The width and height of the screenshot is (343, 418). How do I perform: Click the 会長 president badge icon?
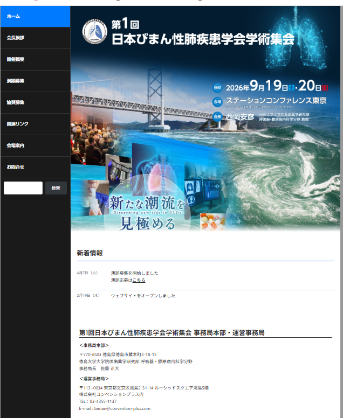pyautogui.click(x=217, y=116)
